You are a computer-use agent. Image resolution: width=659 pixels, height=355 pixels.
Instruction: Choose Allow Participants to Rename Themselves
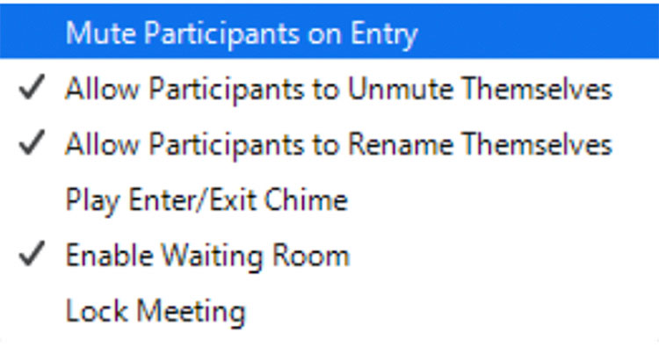tap(338, 145)
